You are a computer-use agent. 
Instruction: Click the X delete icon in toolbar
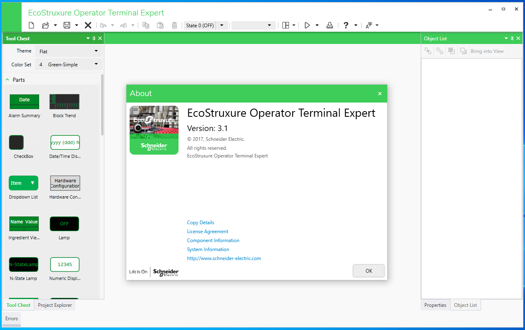point(88,25)
